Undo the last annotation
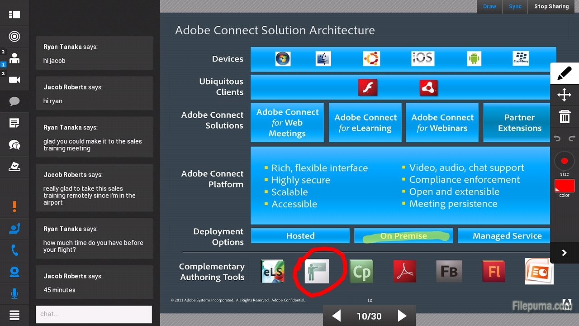Screen dimensions: 579x326 click(x=557, y=138)
